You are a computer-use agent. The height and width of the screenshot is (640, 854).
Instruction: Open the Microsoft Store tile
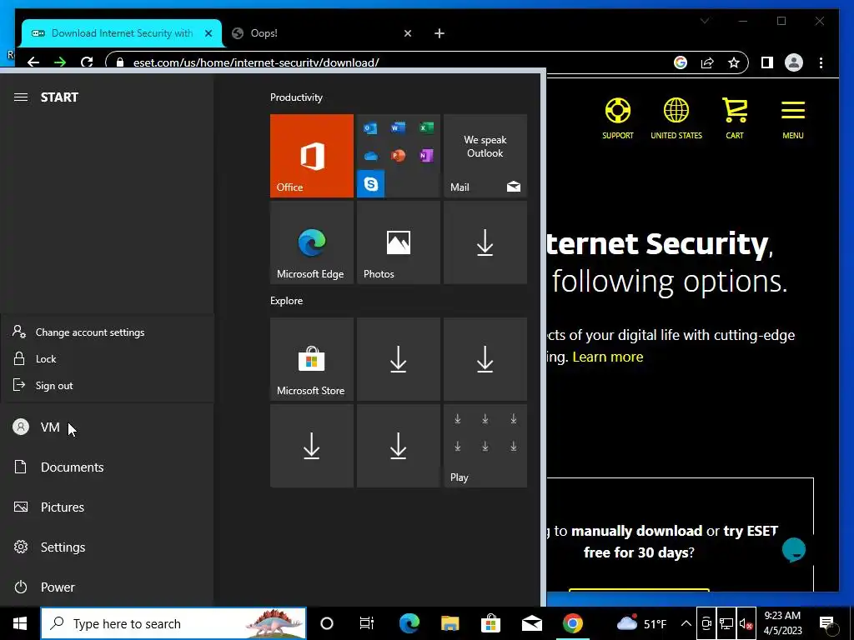coord(312,359)
